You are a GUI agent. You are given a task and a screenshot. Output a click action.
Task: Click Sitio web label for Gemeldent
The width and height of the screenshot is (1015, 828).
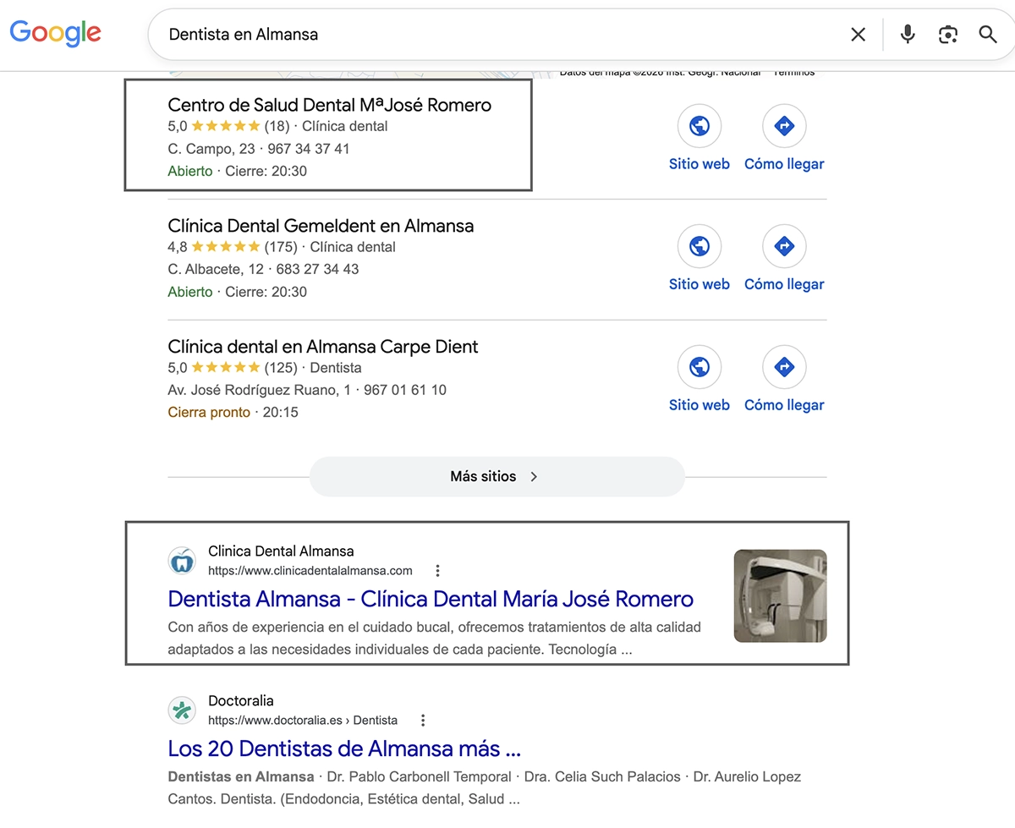700,284
